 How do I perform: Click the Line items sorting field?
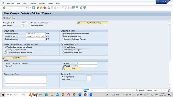point(89,79)
